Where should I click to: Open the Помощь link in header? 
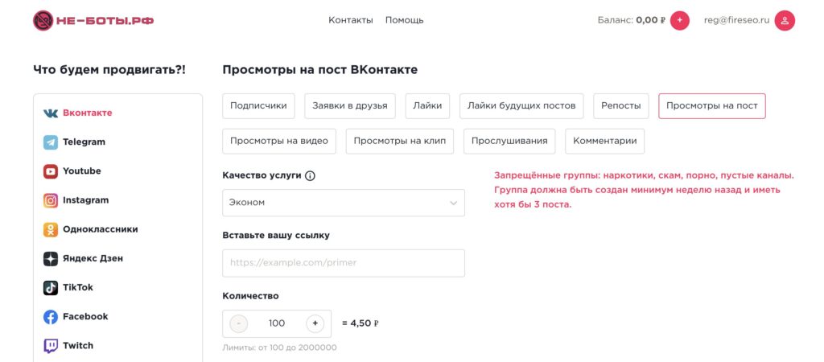(404, 20)
